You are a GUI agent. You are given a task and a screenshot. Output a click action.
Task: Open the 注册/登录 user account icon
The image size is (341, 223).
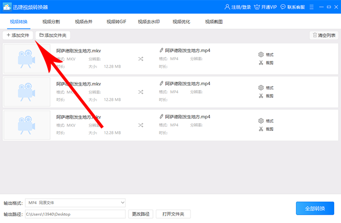click(x=227, y=7)
